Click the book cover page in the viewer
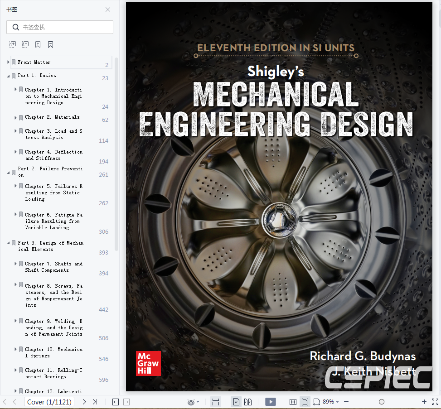Screen dimensions: 441x409 pyautogui.click(x=279, y=197)
